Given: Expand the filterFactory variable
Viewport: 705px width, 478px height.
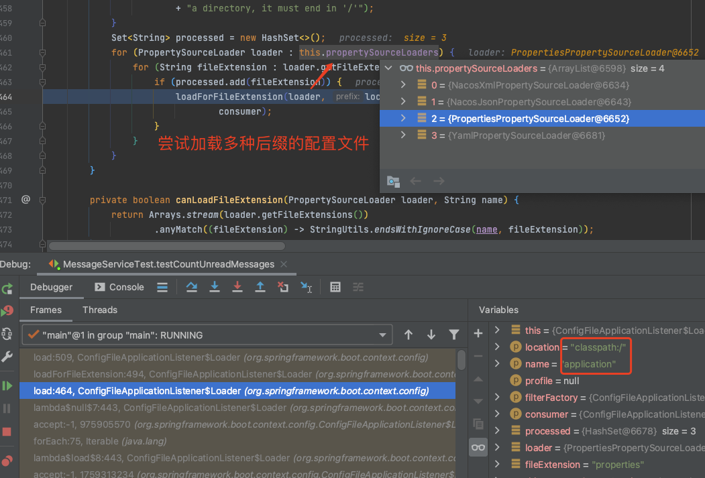Looking at the screenshot, I should (497, 397).
